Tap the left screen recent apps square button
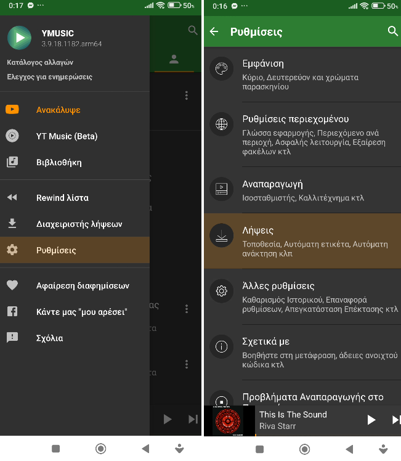This screenshot has height=461, width=401. (56, 449)
